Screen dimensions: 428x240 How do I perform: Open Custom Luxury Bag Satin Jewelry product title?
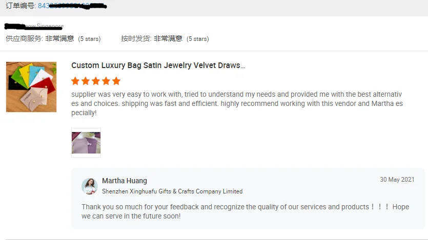click(x=158, y=66)
